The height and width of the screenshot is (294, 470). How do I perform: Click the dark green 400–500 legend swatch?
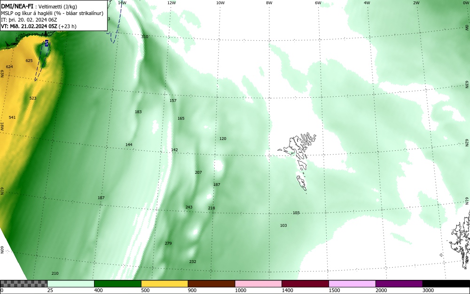[117, 284]
